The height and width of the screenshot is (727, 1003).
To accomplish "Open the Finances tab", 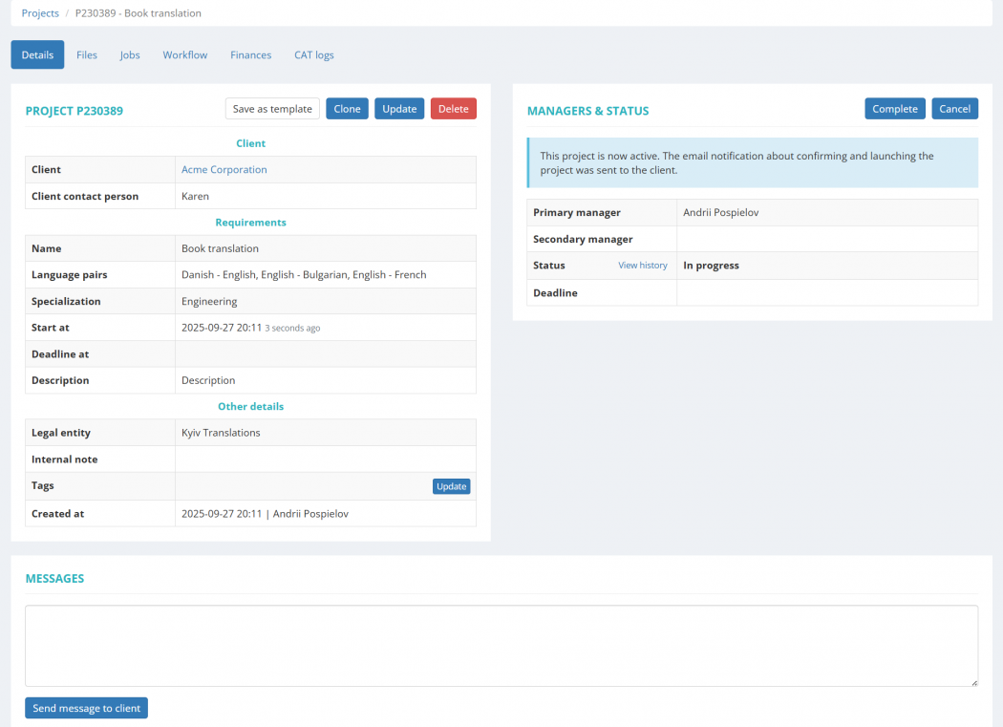I will 250,54.
